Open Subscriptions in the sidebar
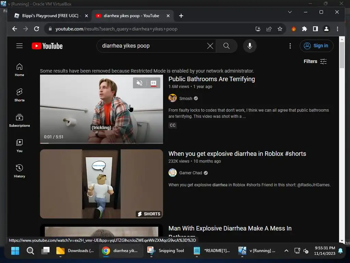350x263 pixels. click(19, 121)
